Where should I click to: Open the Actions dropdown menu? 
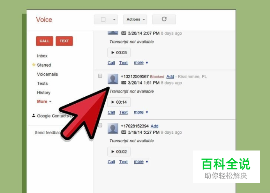point(135,19)
